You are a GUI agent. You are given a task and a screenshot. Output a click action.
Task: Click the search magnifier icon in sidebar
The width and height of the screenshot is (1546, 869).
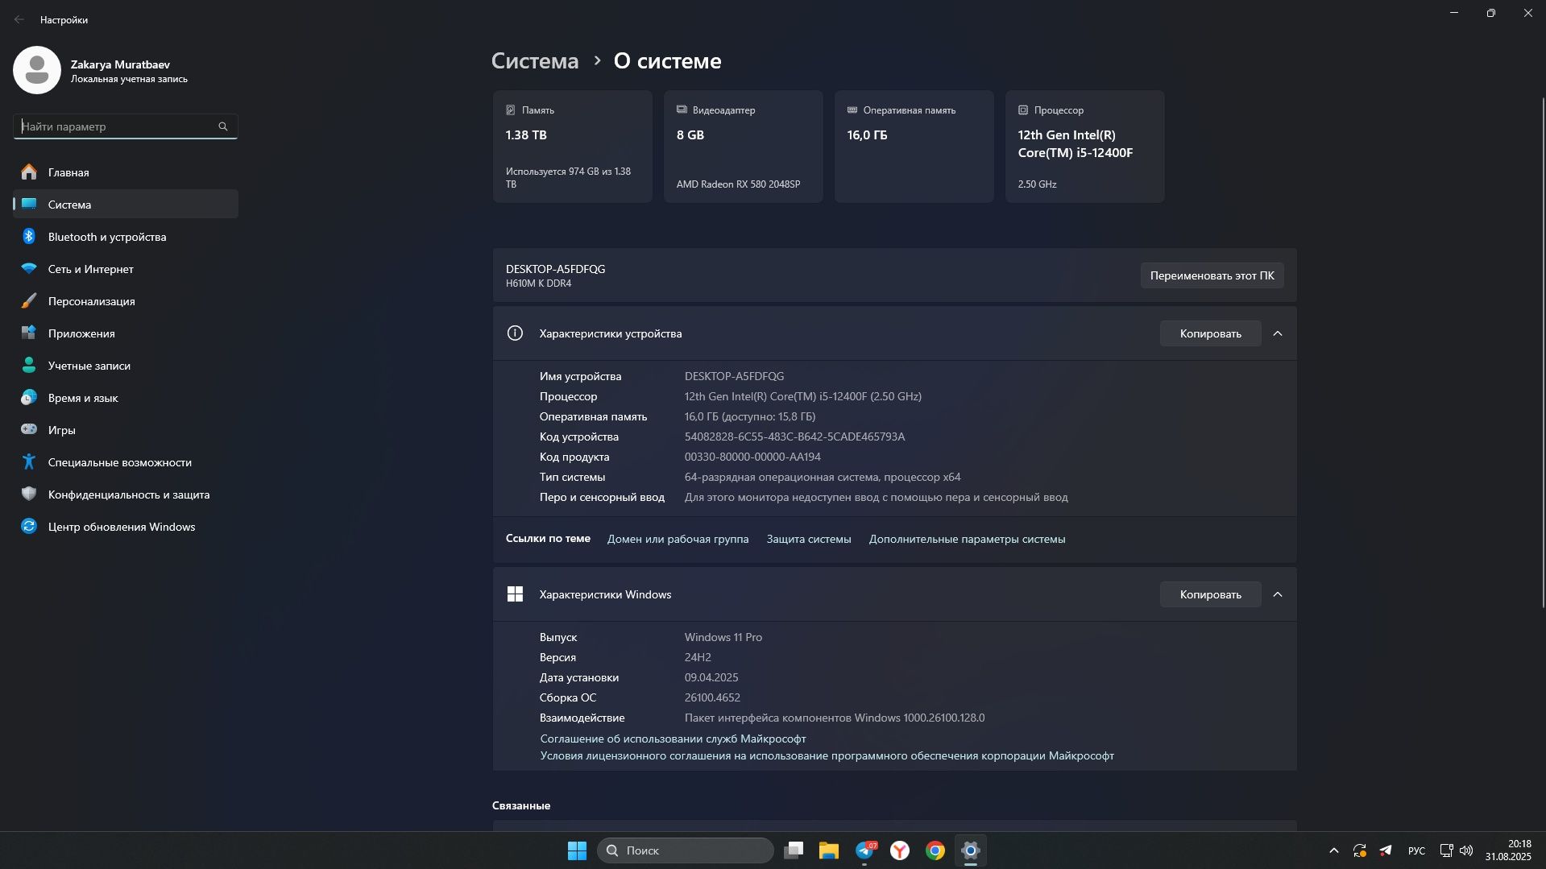223,126
